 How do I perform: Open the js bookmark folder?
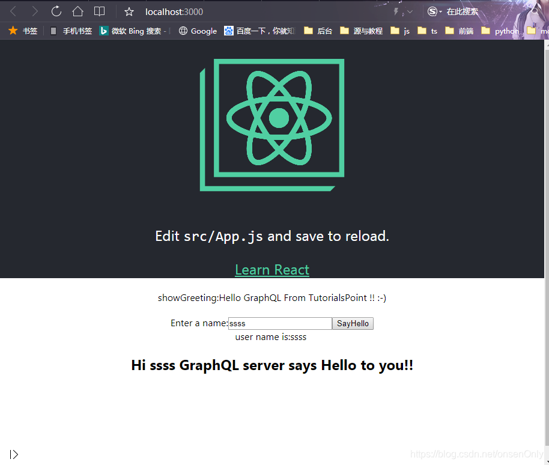coord(400,31)
